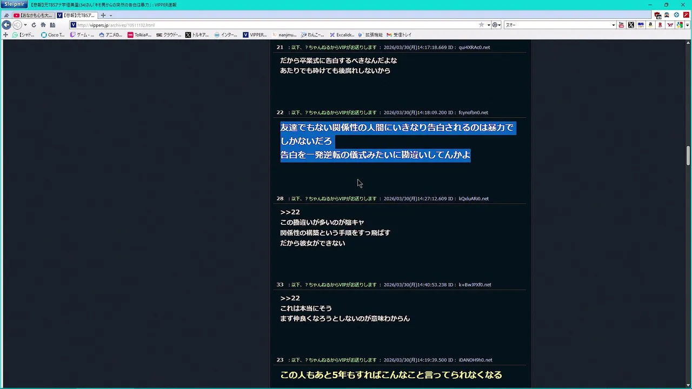
Task: Go to the home page icon
Action: click(43, 25)
